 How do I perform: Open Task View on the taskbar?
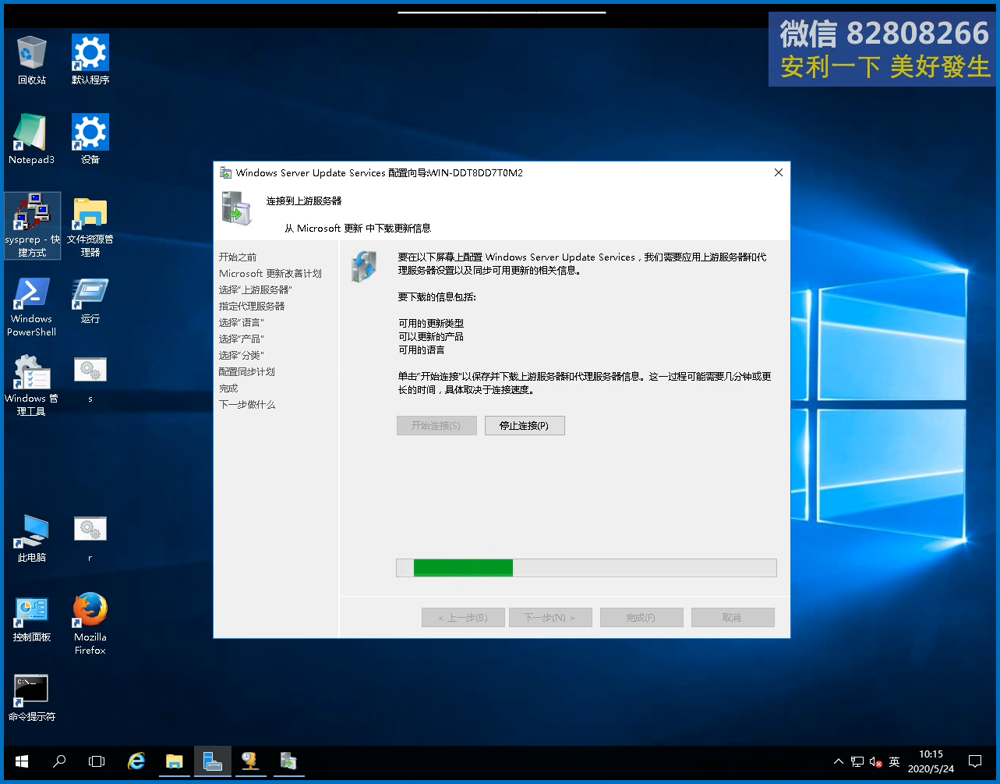tap(97, 761)
